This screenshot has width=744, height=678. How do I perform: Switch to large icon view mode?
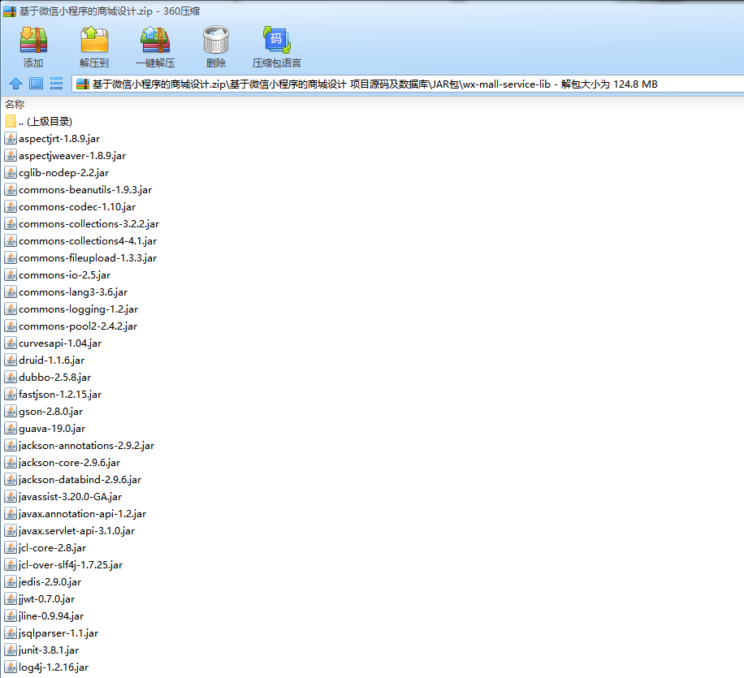(36, 84)
